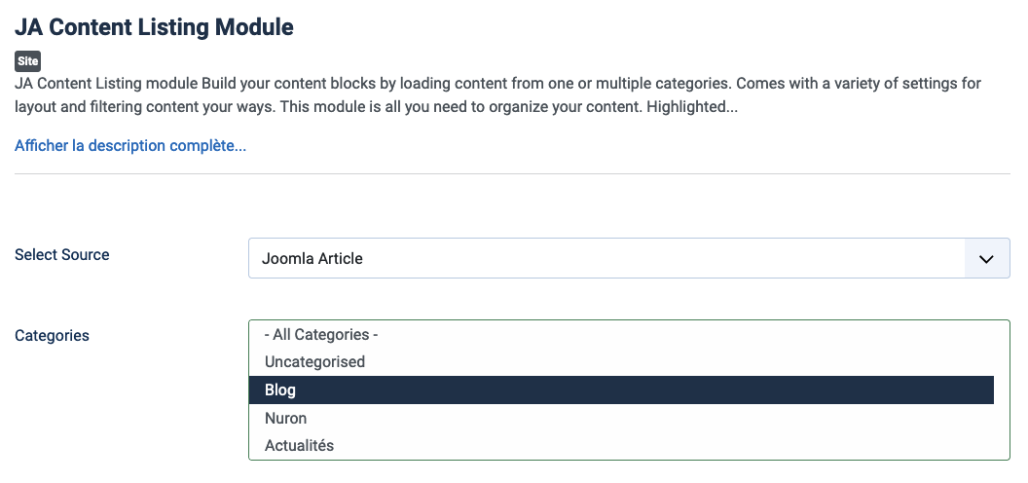Open 'Afficher la description complète...' link

point(130,146)
